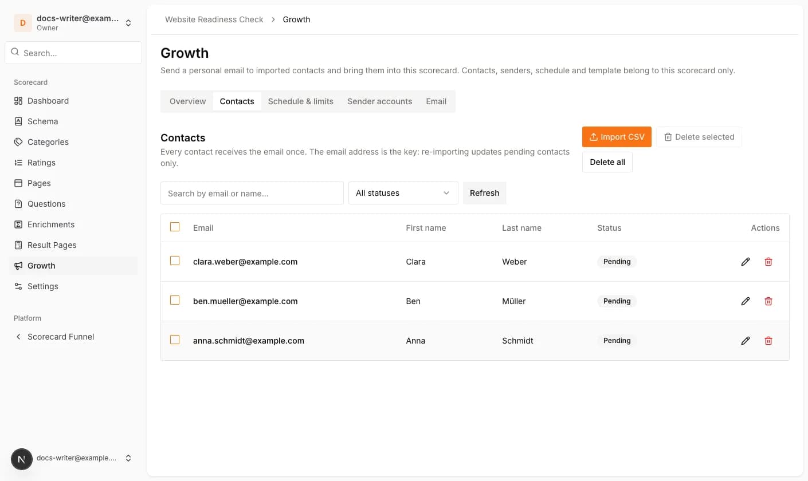Viewport: 808px width, 481px height.
Task: Click the Delete all button
Action: 607,162
